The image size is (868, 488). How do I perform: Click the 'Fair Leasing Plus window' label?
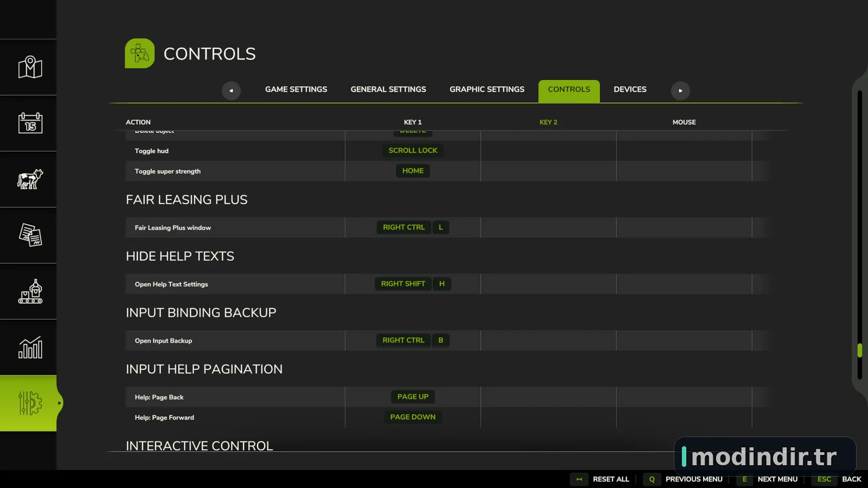pos(173,228)
